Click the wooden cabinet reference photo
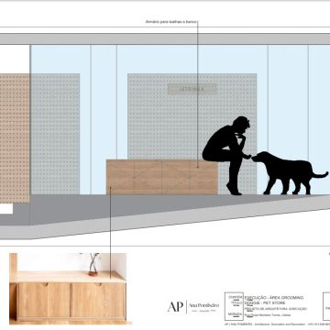Image resolution: width=330 pixels, height=330 pixels. [x=69, y=289]
